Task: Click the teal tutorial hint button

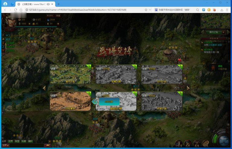Action: click(109, 102)
